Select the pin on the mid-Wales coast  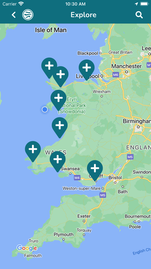pos(60,128)
